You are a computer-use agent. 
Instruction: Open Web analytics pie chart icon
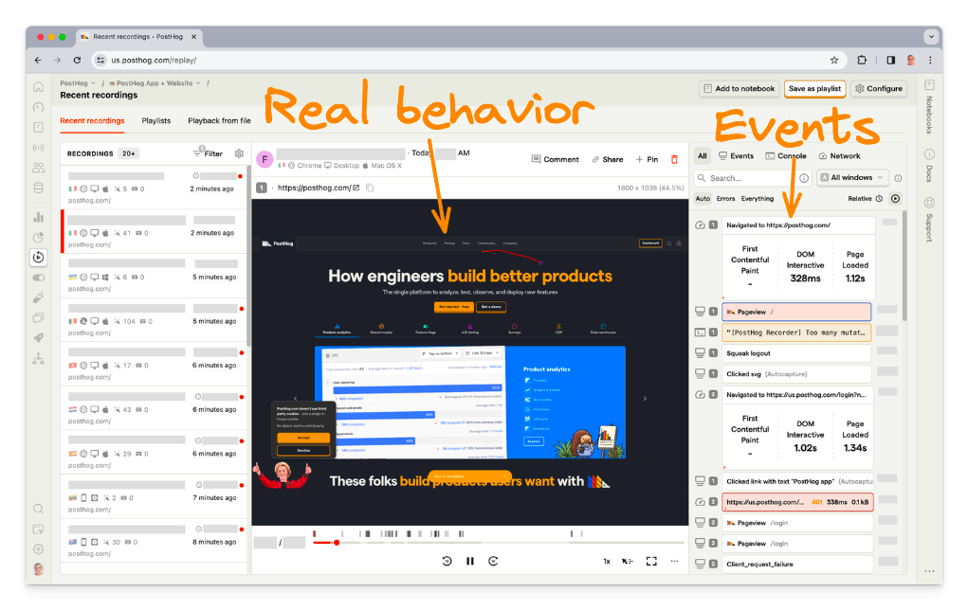point(38,238)
